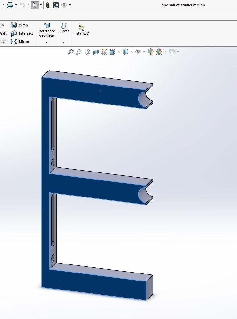Image resolution: width=237 pixels, height=319 pixels.
Task: Click the Reference Geometry icon
Action: pos(47,25)
